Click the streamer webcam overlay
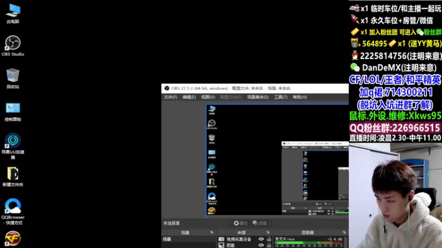This screenshot has height=248, width=442. tap(395, 196)
